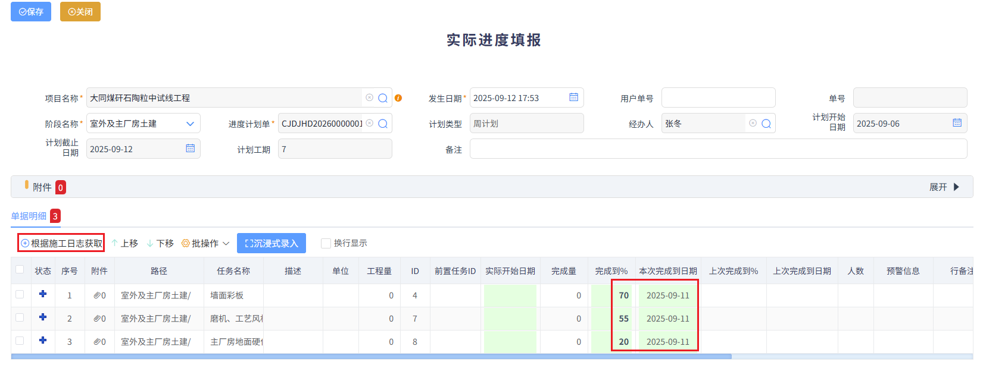
Task: Check the row 1 checkbox
Action: point(20,294)
